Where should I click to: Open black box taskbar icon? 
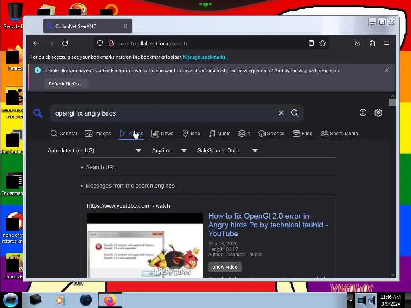tap(35, 300)
